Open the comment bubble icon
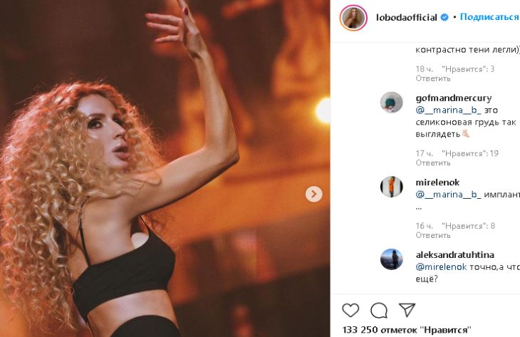 379,310
